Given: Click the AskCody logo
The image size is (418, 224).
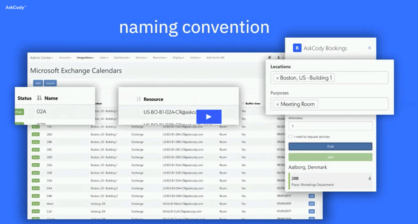Looking at the screenshot, I should click(16, 7).
